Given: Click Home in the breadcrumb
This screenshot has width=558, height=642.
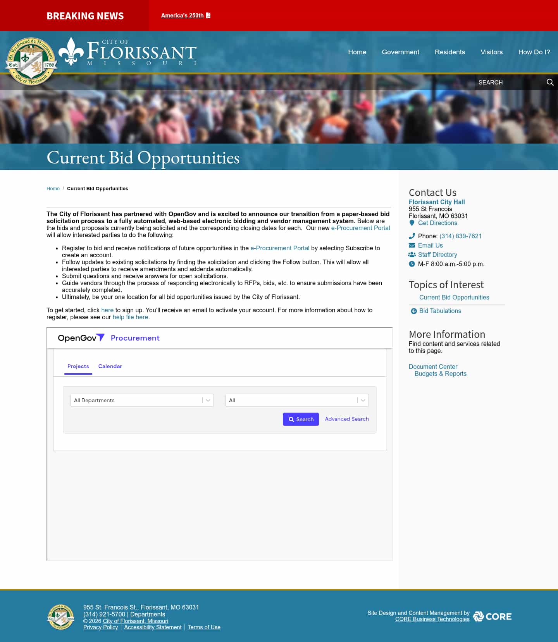Looking at the screenshot, I should point(53,189).
